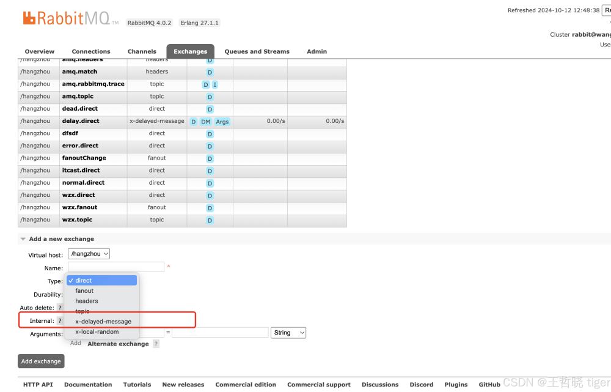Click the D badge in fanoutChange row
The width and height of the screenshot is (611, 392).
[210, 159]
